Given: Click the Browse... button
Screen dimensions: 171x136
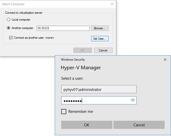Looking at the screenshot, I should (100, 28).
